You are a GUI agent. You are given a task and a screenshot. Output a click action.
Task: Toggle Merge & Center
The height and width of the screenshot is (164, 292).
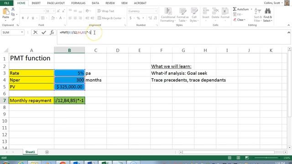coord(109,18)
